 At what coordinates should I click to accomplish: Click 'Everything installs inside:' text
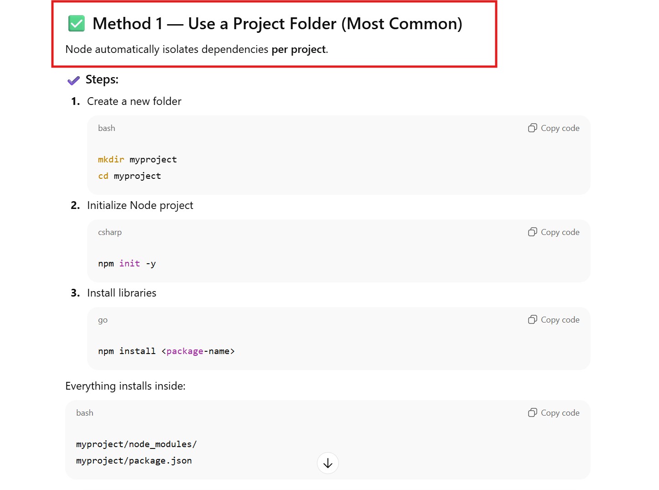click(125, 386)
